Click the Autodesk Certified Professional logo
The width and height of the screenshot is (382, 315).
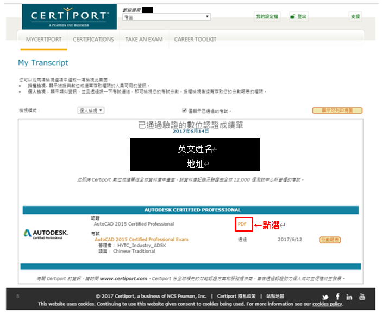coord(46,234)
